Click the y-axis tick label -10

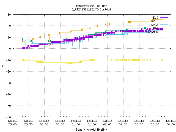click(9, 60)
